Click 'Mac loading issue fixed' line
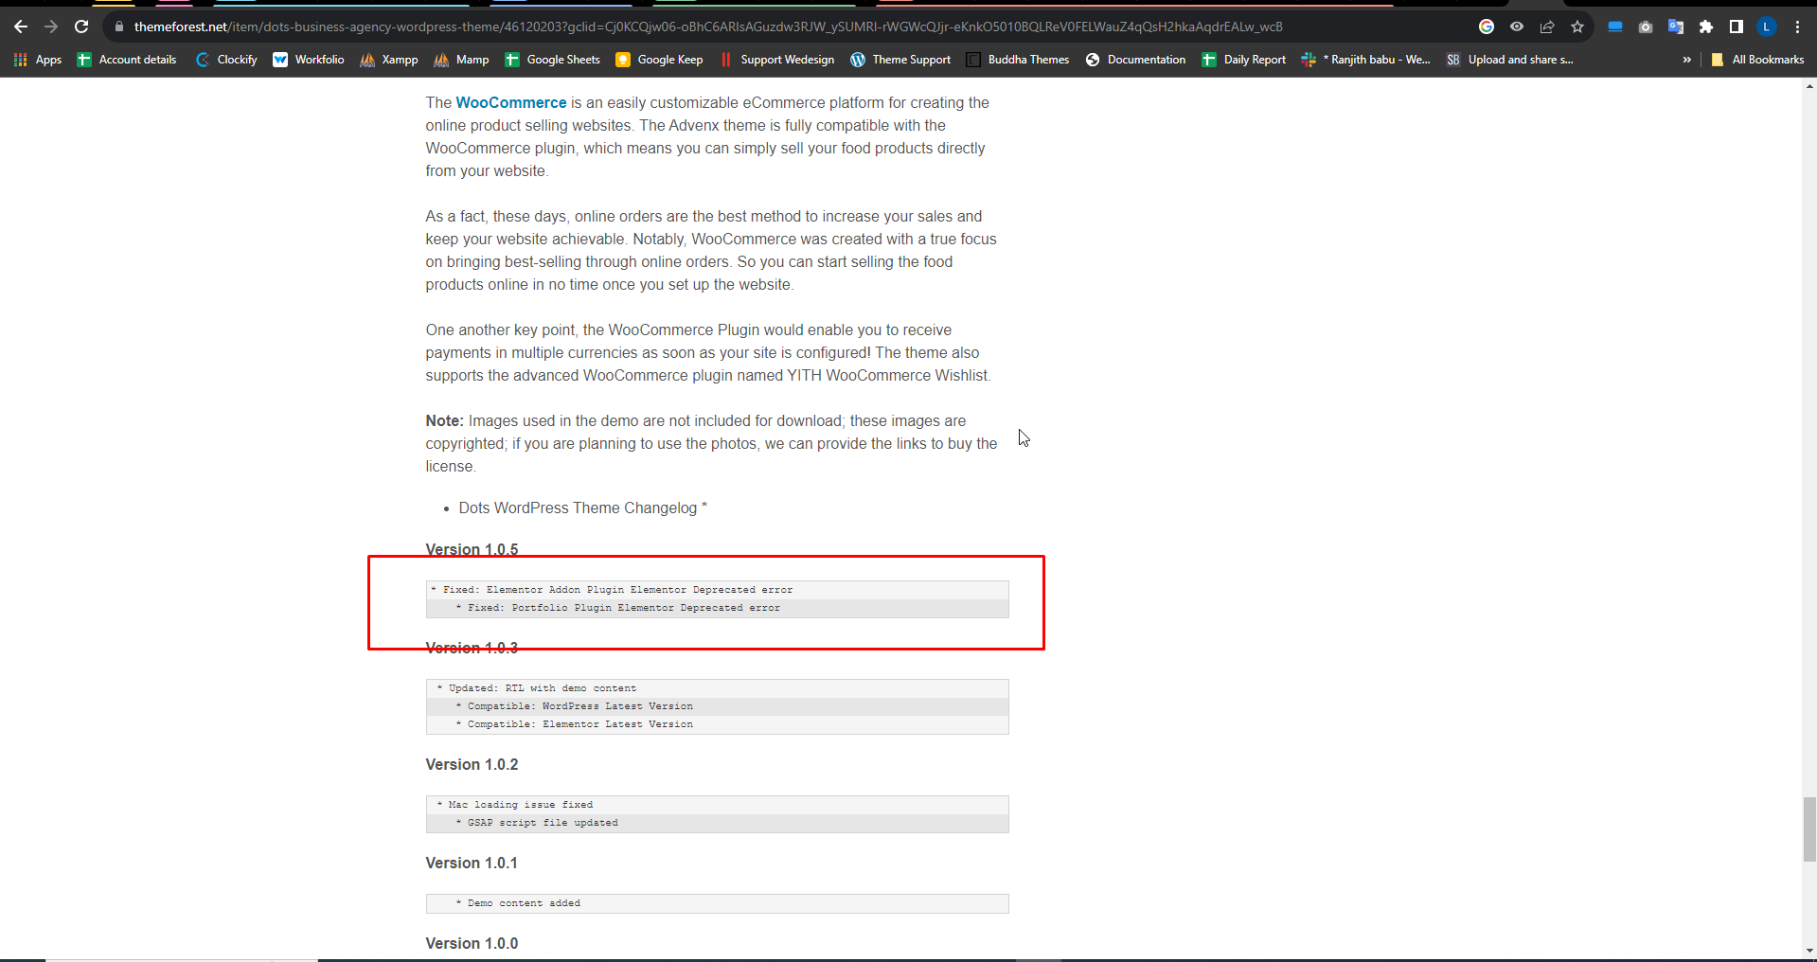 (x=515, y=805)
